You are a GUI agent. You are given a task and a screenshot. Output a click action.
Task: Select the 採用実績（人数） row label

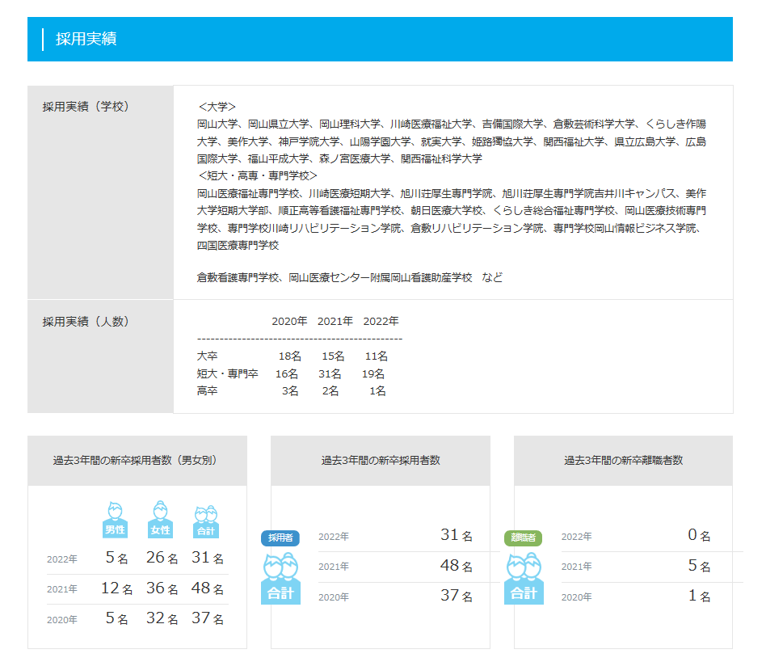tap(85, 322)
